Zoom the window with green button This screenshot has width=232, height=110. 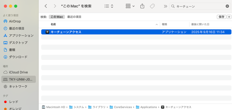15,6
